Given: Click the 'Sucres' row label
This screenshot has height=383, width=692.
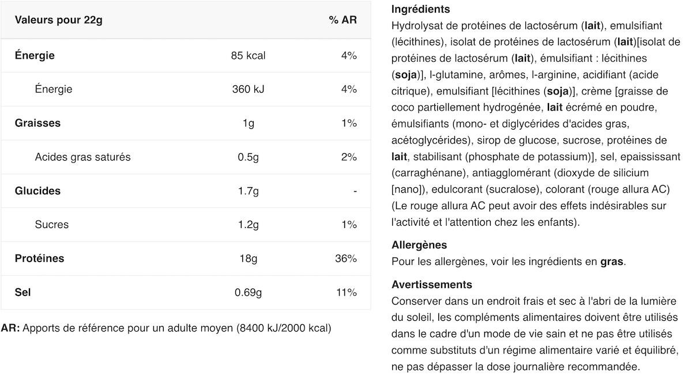Looking at the screenshot, I should tap(51, 225).
